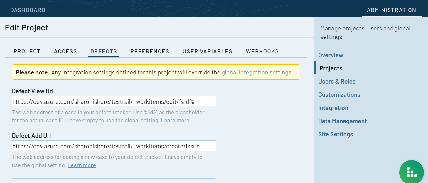Screen dimensions: 428x183
Task: Switch to the Project tab
Action: point(27,51)
